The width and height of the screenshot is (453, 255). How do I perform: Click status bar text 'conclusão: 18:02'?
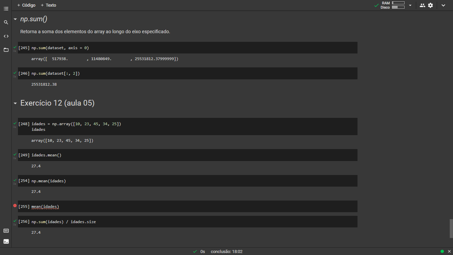(x=227, y=252)
